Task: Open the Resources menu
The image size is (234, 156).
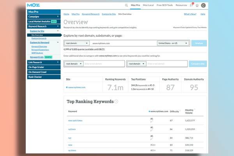Action: (181, 5)
